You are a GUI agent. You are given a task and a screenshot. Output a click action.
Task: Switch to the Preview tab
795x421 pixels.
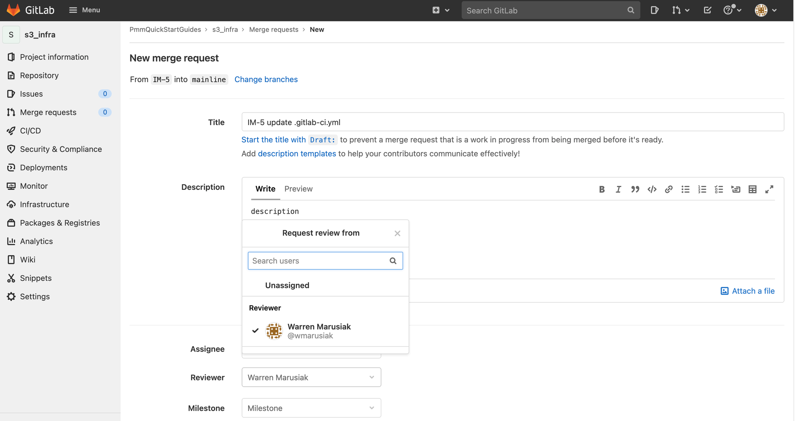coord(298,188)
